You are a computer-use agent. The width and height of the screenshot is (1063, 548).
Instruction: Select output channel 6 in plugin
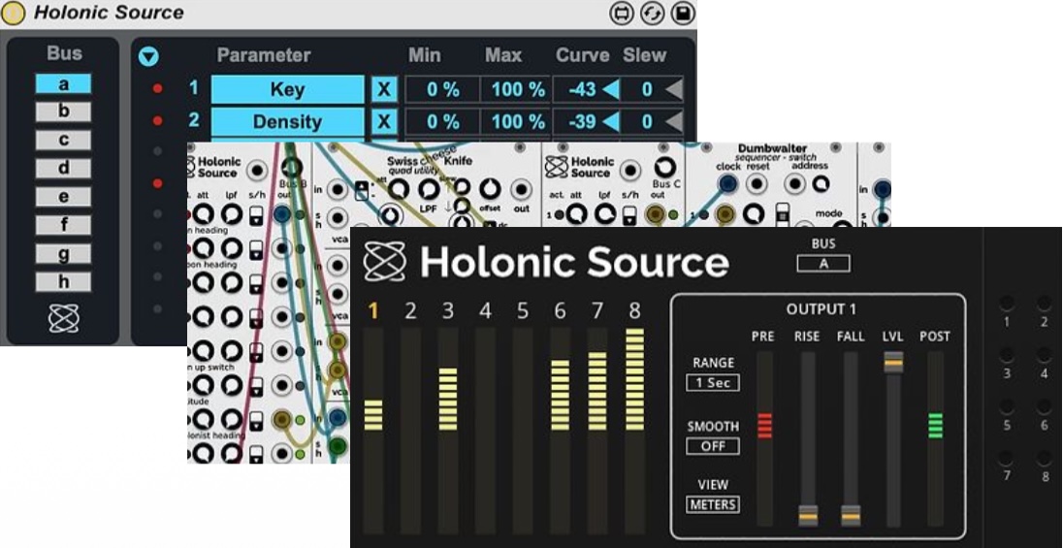(560, 311)
